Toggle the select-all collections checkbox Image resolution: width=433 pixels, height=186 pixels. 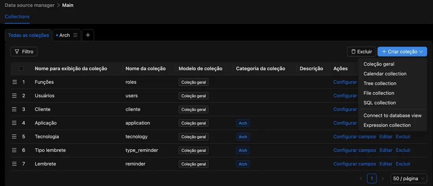[21, 69]
